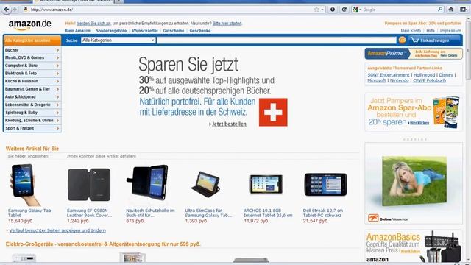Click the magnifier icon in the Google search box
This screenshot has width=471, height=265.
pos(440,10)
